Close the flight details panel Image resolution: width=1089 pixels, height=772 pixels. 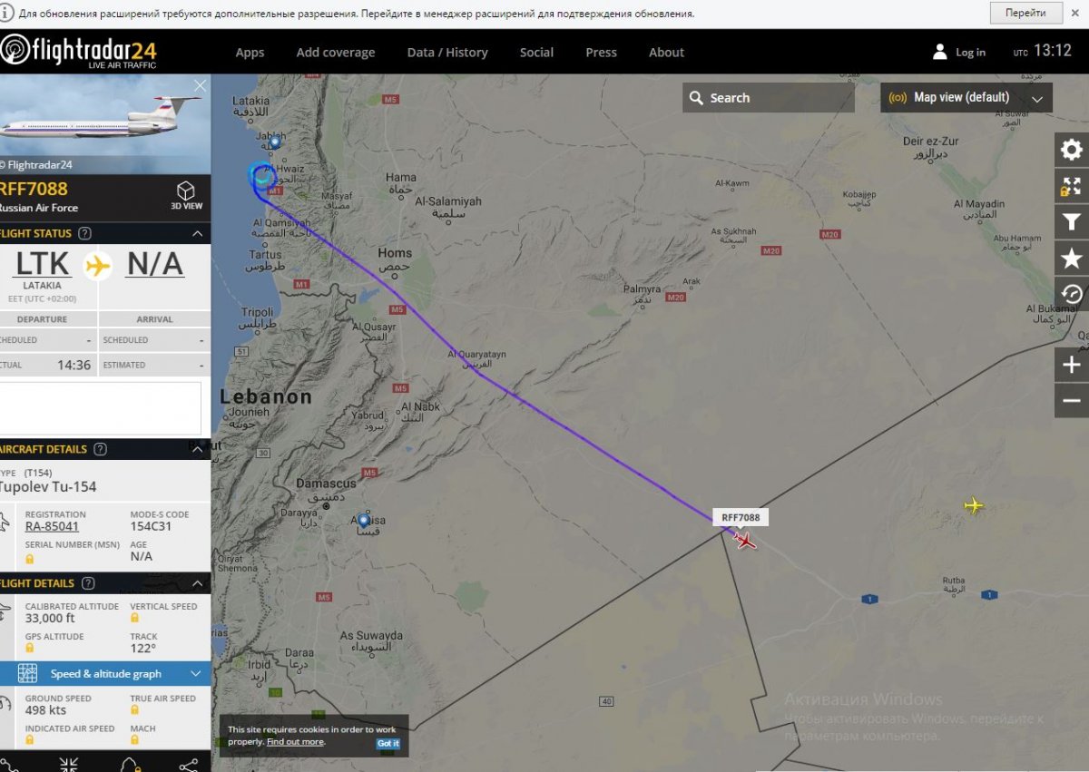click(x=201, y=85)
